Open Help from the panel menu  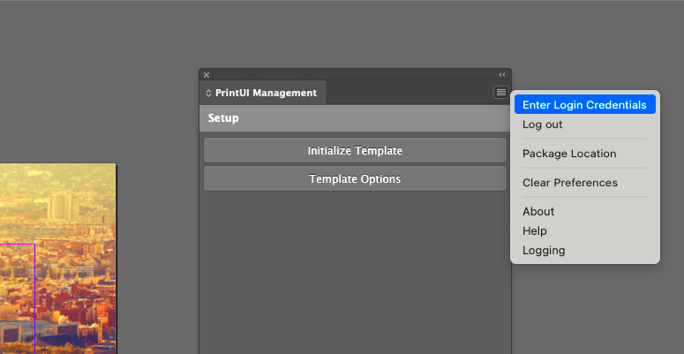coord(584,231)
